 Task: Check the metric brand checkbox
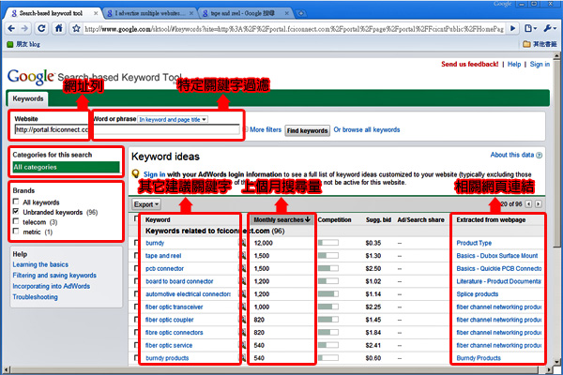point(16,232)
